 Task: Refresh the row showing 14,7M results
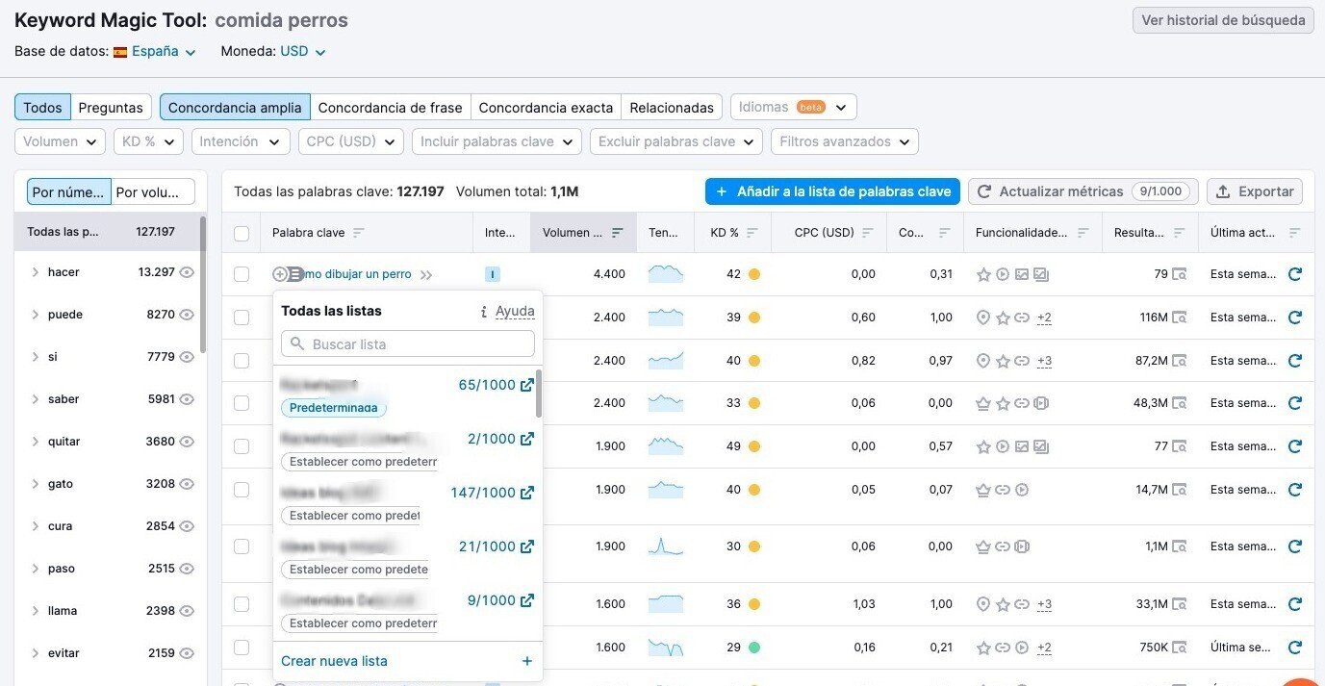coord(1294,490)
